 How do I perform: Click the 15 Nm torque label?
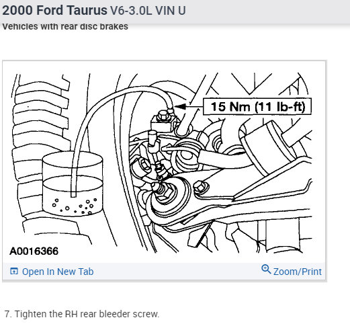(257, 107)
